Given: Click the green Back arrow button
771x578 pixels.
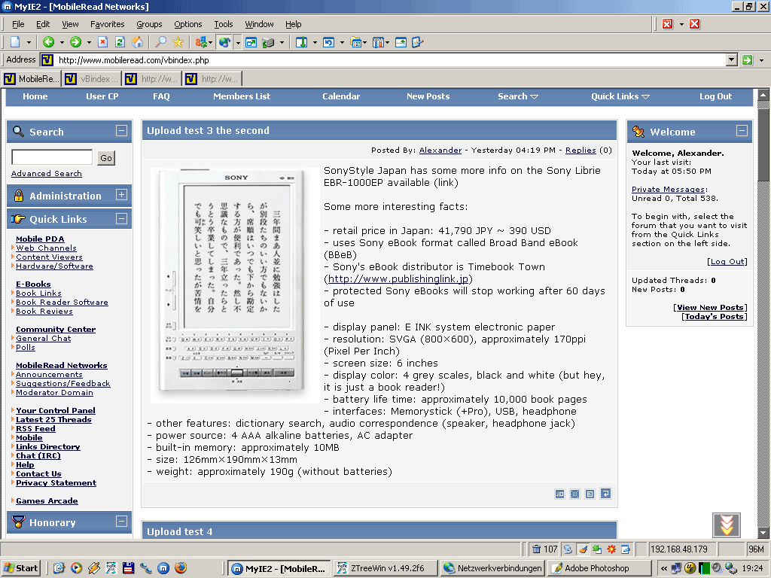Looking at the screenshot, I should tap(48, 42).
